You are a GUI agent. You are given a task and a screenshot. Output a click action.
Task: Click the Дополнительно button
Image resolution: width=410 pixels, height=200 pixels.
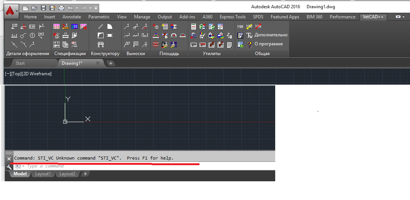(x=271, y=35)
